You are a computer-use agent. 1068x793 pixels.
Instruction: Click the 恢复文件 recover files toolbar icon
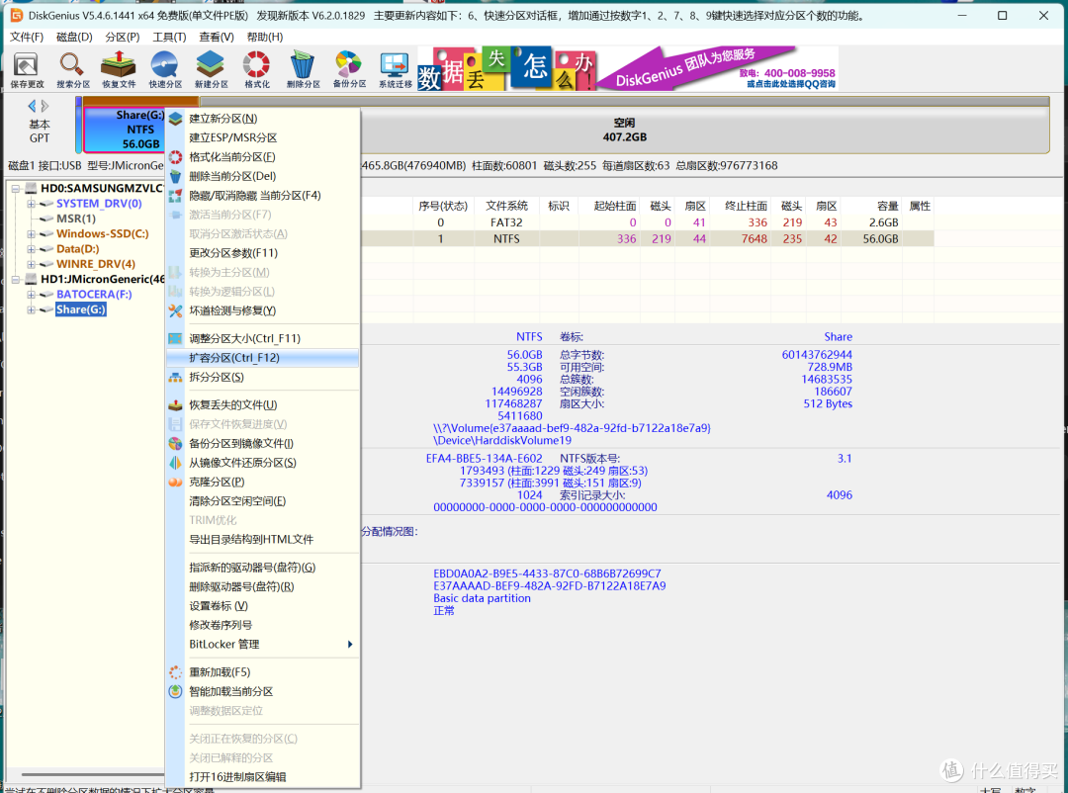[119, 69]
